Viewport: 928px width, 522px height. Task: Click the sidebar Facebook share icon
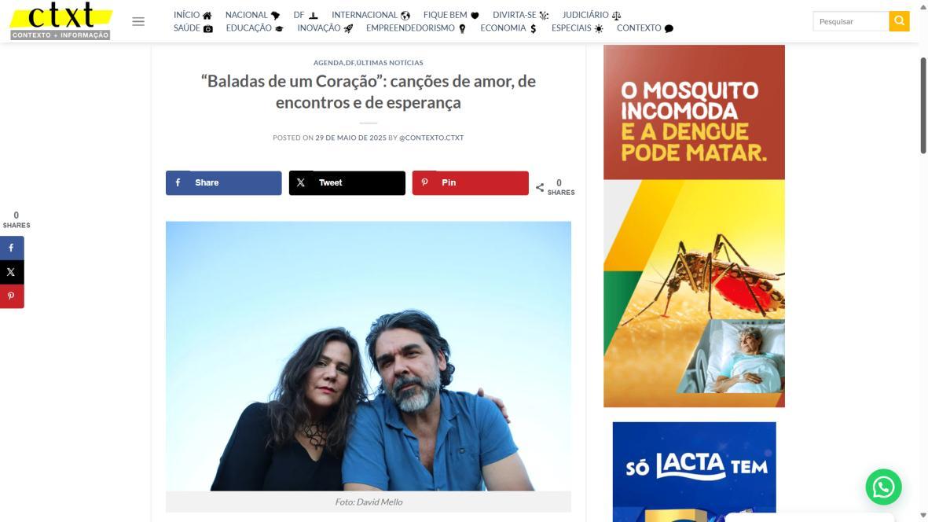(x=12, y=248)
